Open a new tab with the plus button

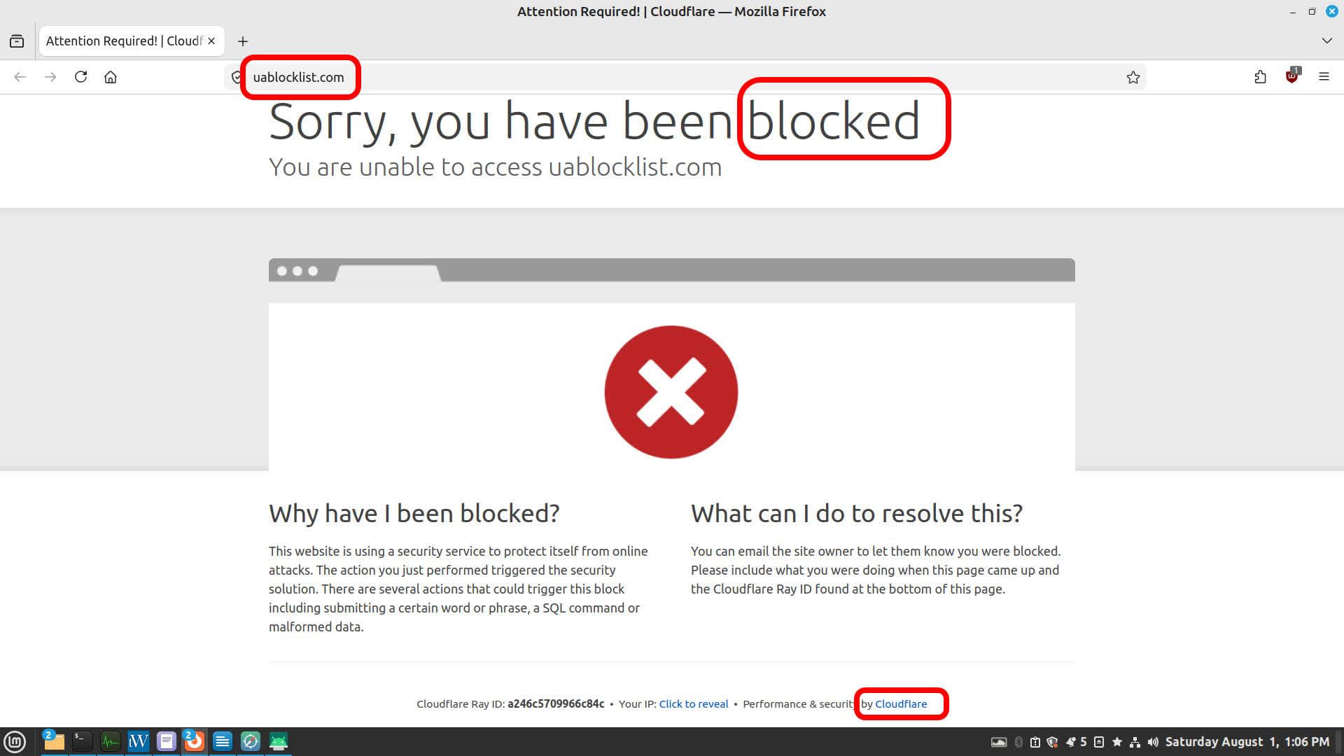(243, 41)
